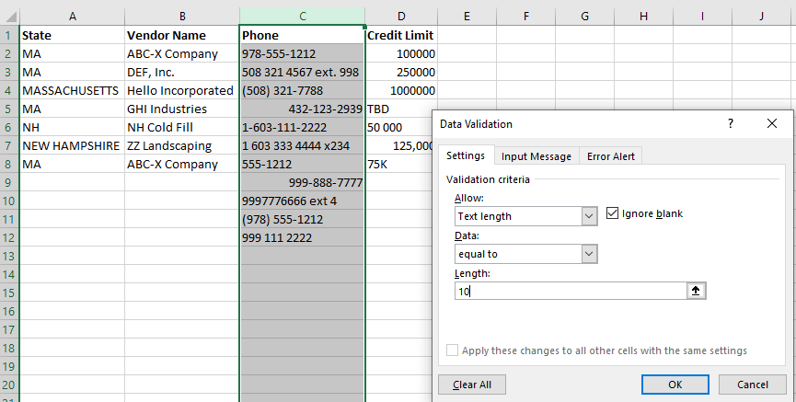The height and width of the screenshot is (402, 796).
Task: Click the NH Cold Fill cell
Action: click(181, 127)
